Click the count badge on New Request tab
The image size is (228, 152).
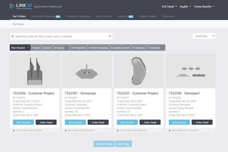[28, 48]
